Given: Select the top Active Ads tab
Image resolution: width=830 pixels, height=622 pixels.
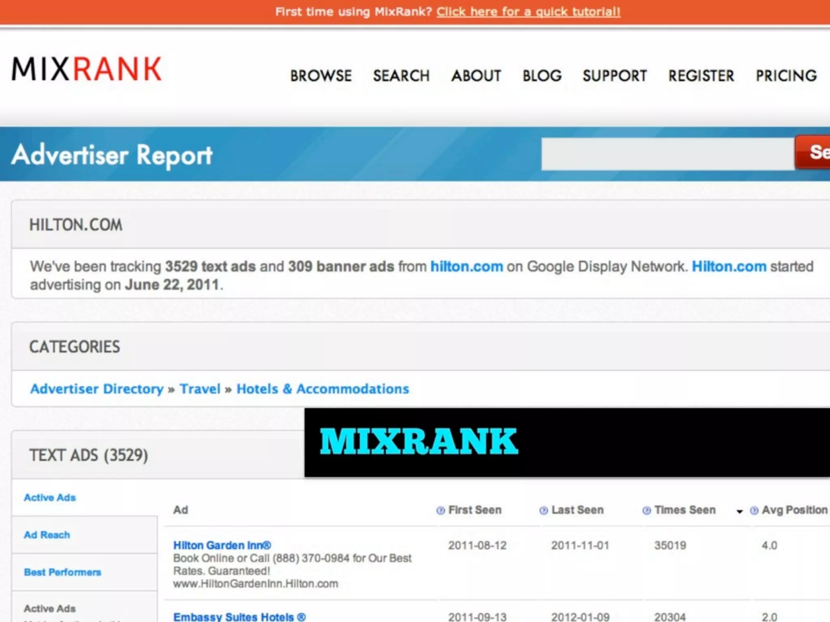Looking at the screenshot, I should pos(50,498).
